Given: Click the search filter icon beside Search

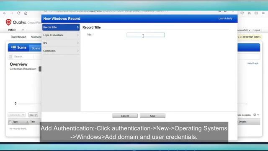Looking at the screenshot, I should [x=10, y=57].
